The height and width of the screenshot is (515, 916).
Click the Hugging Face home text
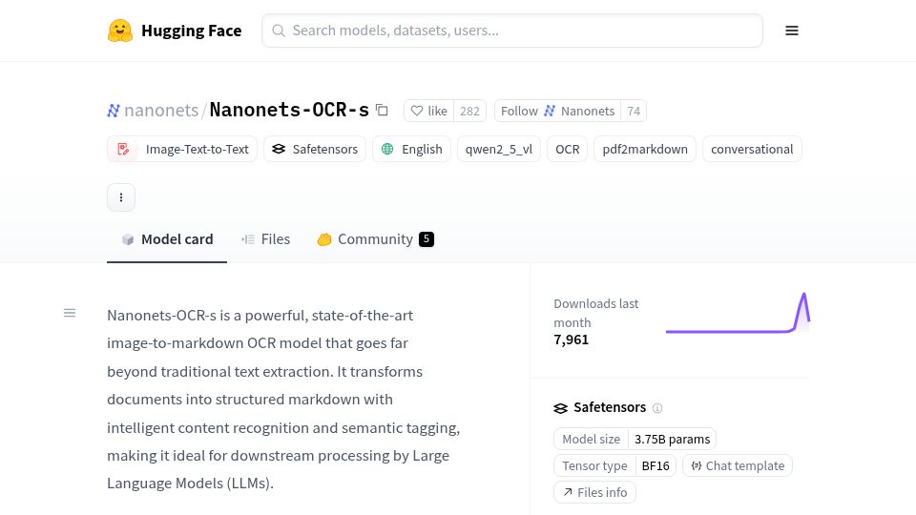[191, 31]
